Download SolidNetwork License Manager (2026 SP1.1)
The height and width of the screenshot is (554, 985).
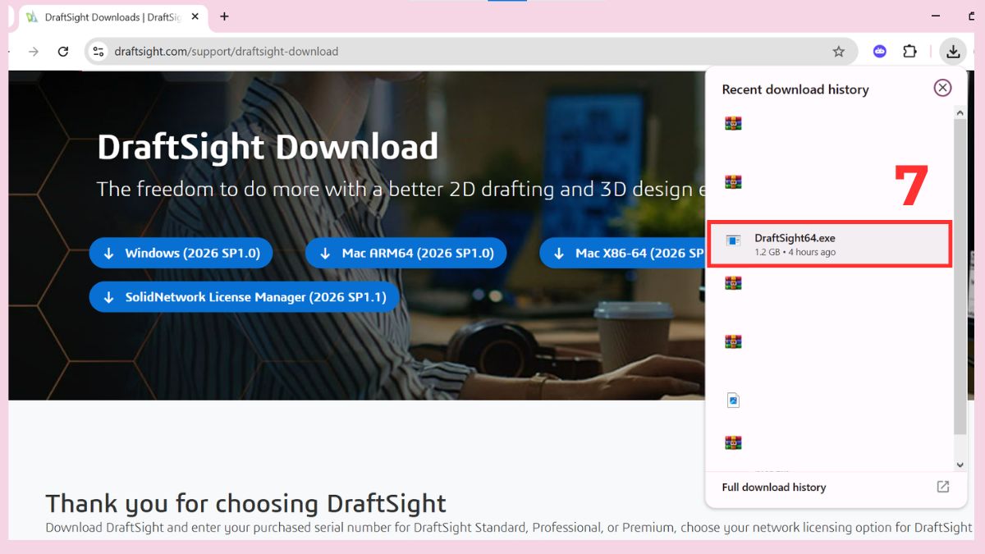coord(244,297)
